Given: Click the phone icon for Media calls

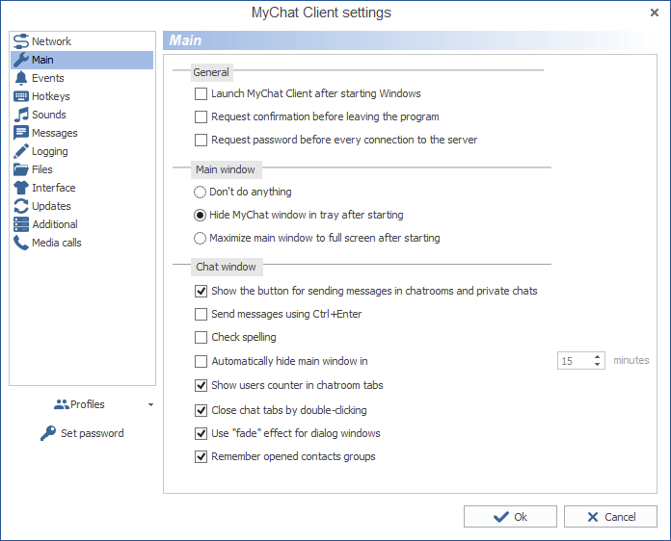Looking at the screenshot, I should [x=21, y=243].
